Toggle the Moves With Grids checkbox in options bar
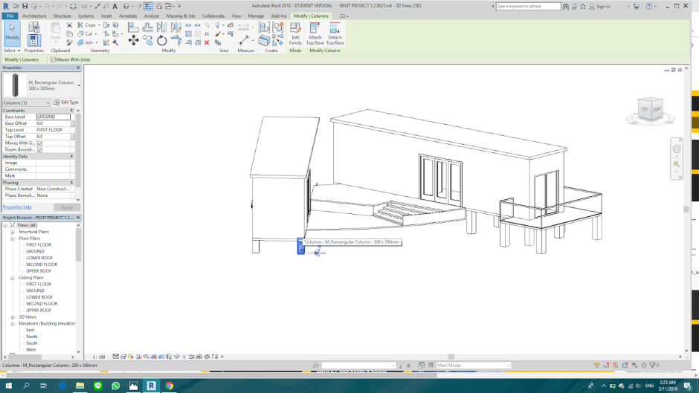699x393 pixels. click(x=53, y=59)
